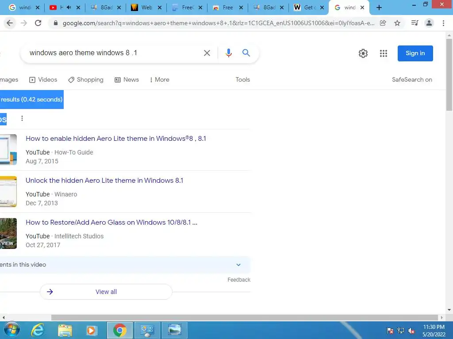Click the share page icon in address bar

coord(383,23)
